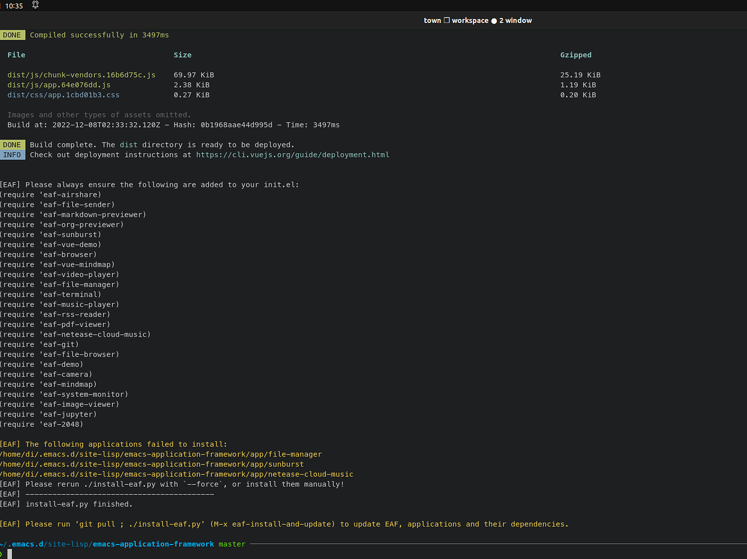Image resolution: width=747 pixels, height=559 pixels.
Task: Open the Vue.js deployment instructions link
Action: (x=292, y=155)
